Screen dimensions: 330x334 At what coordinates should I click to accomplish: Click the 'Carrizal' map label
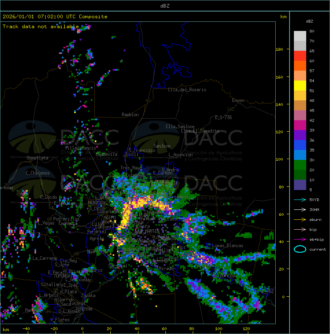[118, 266]
